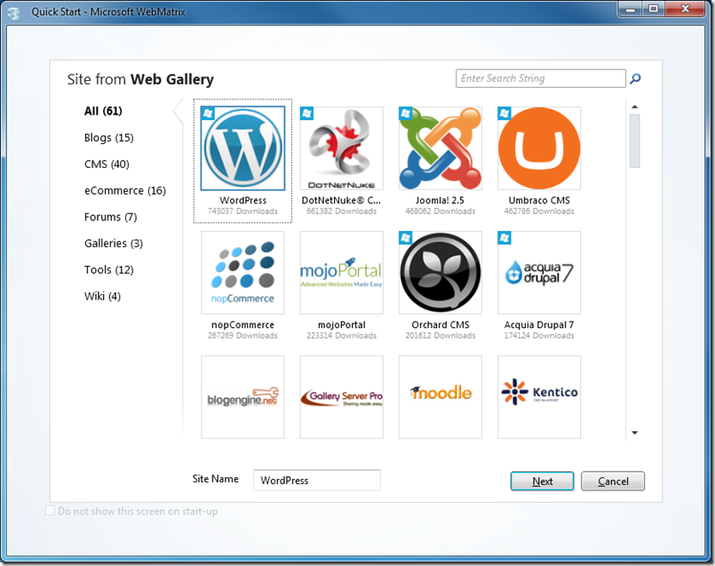
Task: Open the Wiki (4) category
Action: pos(103,296)
